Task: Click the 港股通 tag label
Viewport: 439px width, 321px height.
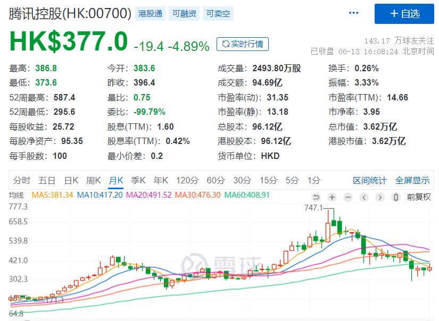Action: click(151, 14)
